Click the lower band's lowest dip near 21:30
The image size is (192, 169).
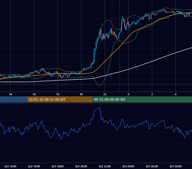[100, 86]
